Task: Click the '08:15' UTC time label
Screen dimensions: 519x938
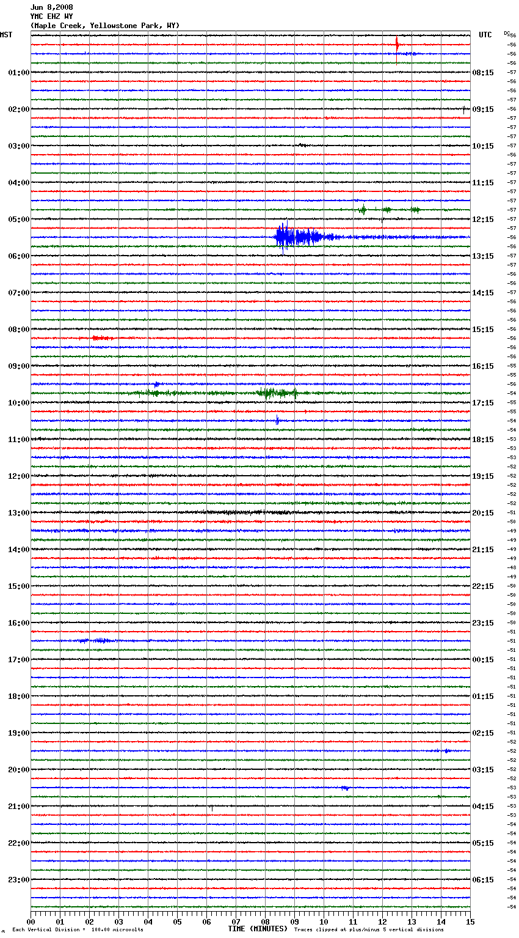Action: [x=483, y=73]
